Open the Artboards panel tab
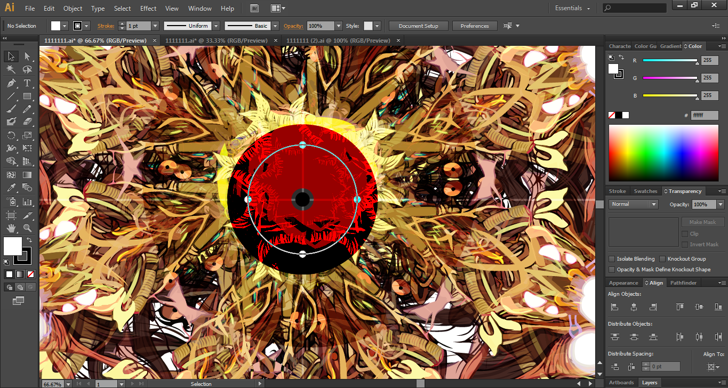Image resolution: width=728 pixels, height=388 pixels. tap(621, 383)
